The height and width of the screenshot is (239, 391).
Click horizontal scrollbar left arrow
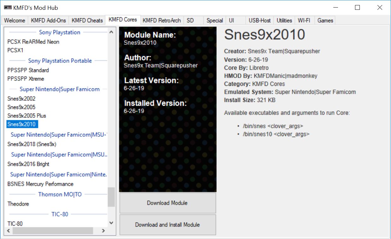9,231
